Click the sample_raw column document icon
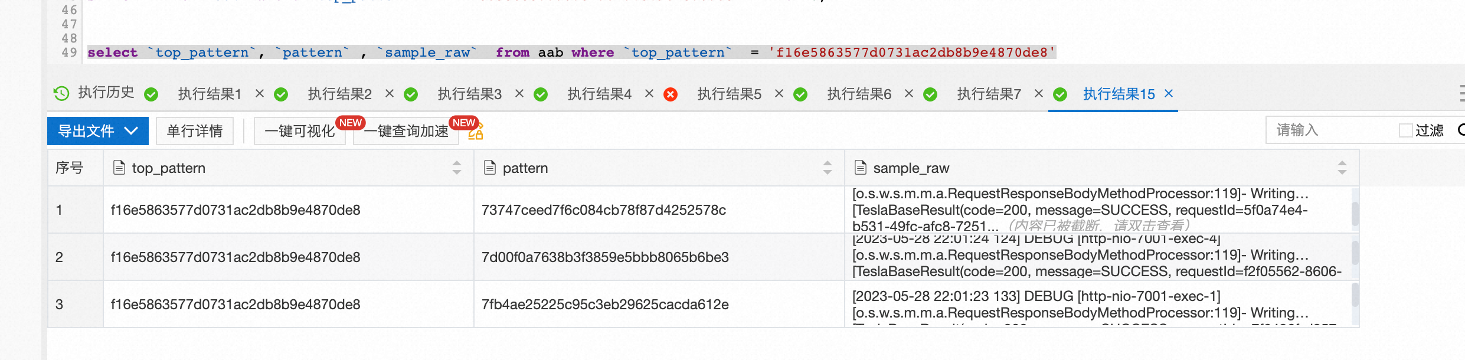Image resolution: width=1465 pixels, height=360 pixels. [x=861, y=168]
